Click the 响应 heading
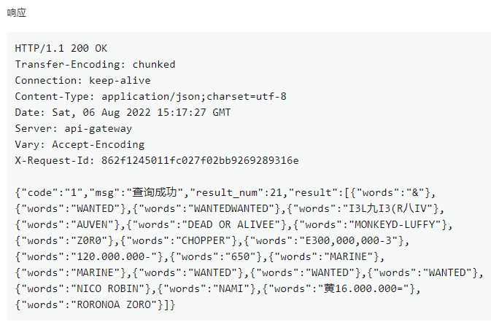Image resolution: width=491 pixels, height=327 pixels. point(19,12)
